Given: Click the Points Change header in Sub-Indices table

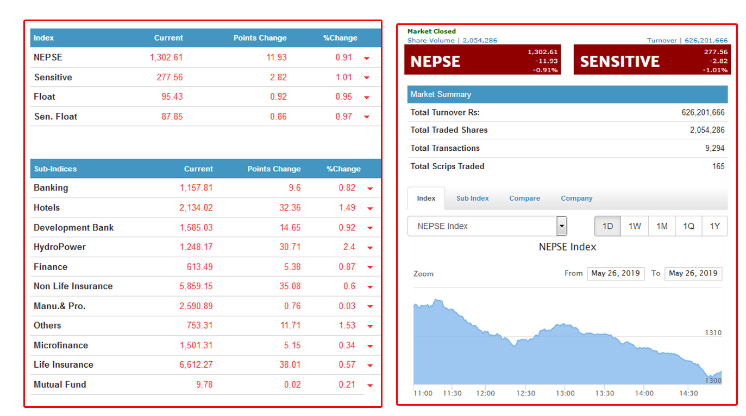Looking at the screenshot, I should 274,169.
